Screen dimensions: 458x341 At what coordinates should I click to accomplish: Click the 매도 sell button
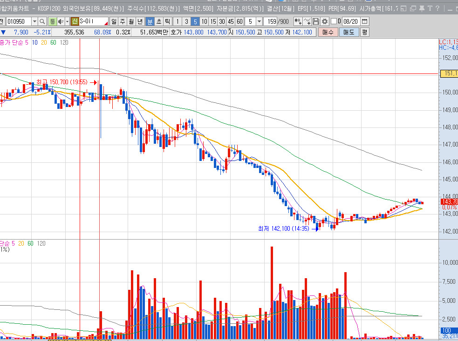349,32
